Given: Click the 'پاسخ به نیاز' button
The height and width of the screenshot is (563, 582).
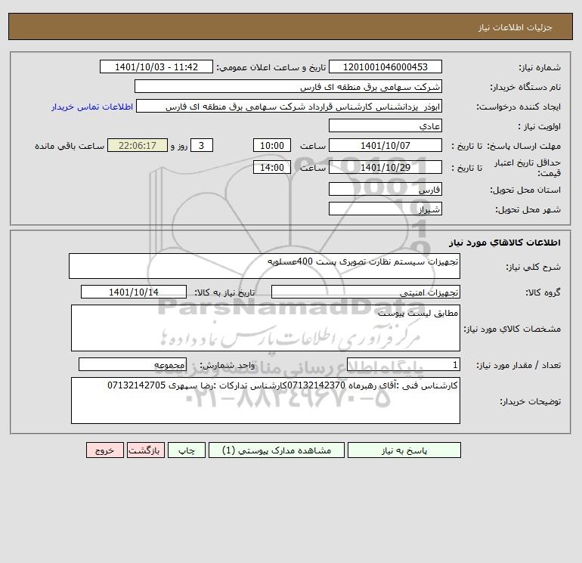Looking at the screenshot, I should click(x=404, y=450).
